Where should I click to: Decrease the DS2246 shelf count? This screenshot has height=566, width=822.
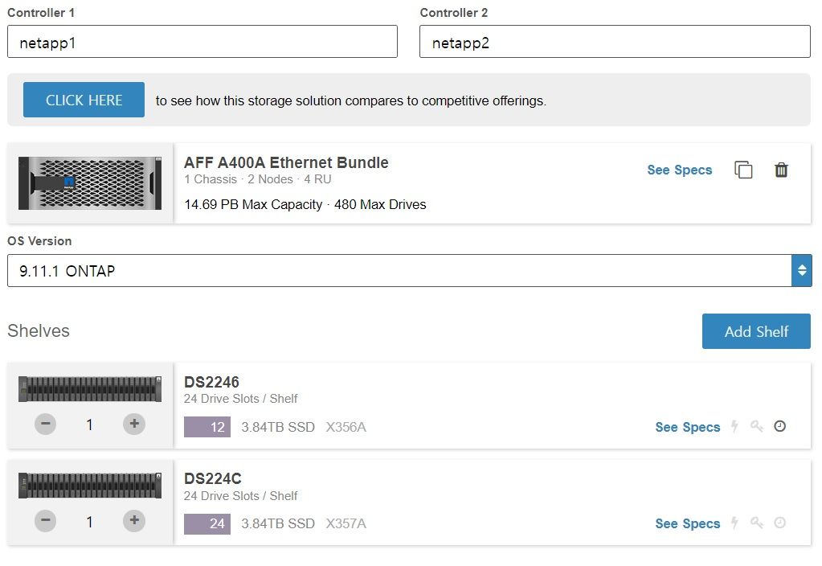click(45, 424)
